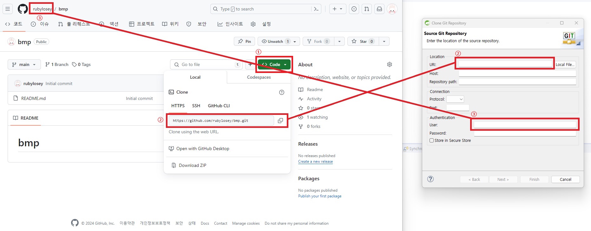Cancel the Clone Git Repository dialog
The height and width of the screenshot is (231, 591).
(x=565, y=179)
